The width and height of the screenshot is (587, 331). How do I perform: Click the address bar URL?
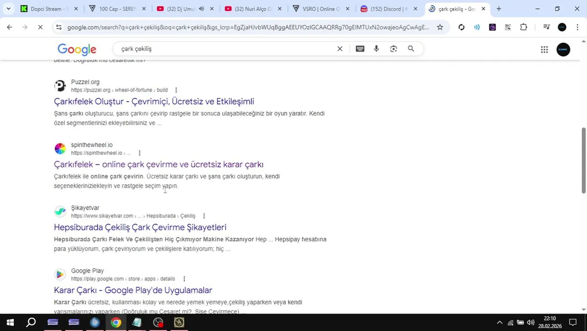tap(248, 27)
